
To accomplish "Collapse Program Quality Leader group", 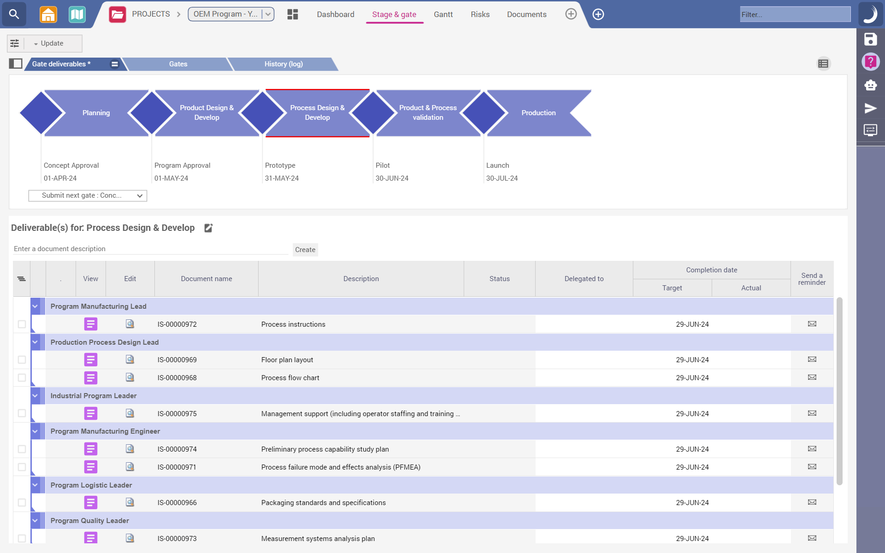I will (x=35, y=521).
